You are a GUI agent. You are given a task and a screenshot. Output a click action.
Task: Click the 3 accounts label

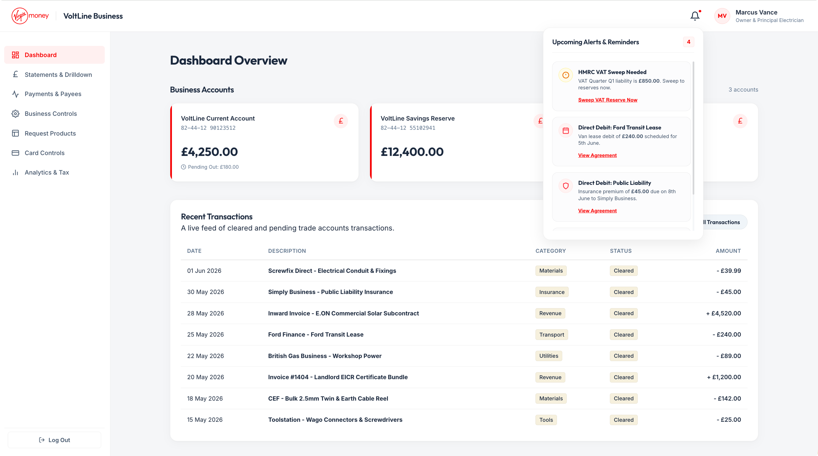click(x=743, y=89)
